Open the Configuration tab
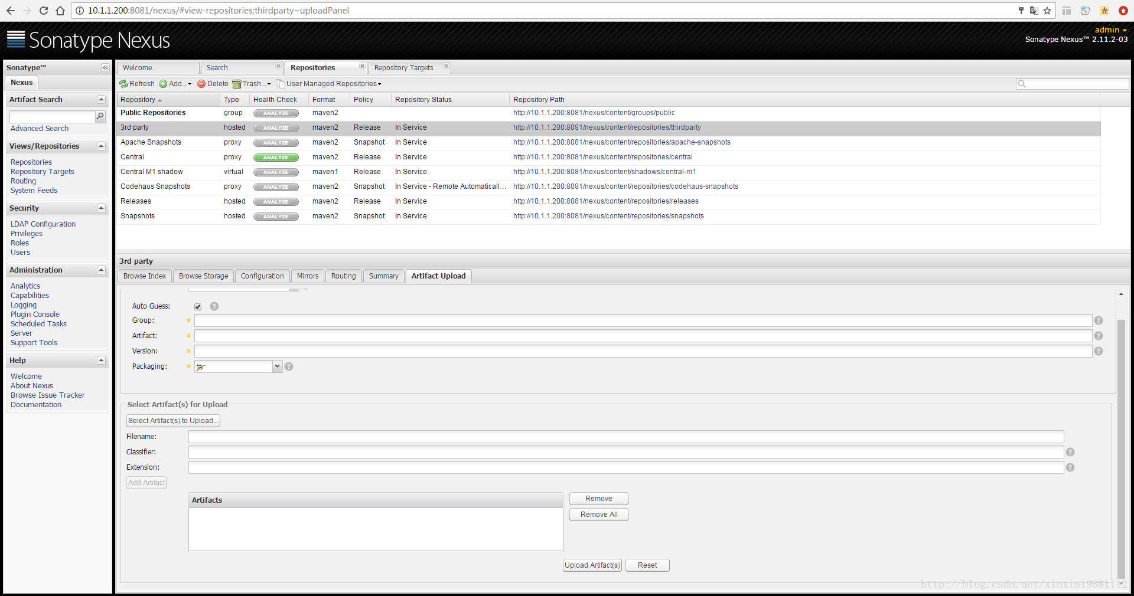 click(262, 276)
